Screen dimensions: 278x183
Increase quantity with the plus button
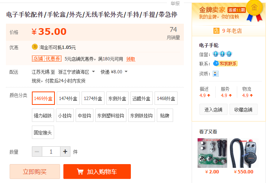65,152
